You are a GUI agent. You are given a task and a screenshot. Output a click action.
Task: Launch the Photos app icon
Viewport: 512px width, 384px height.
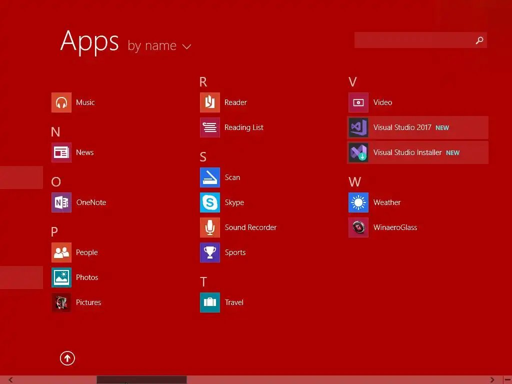click(61, 277)
